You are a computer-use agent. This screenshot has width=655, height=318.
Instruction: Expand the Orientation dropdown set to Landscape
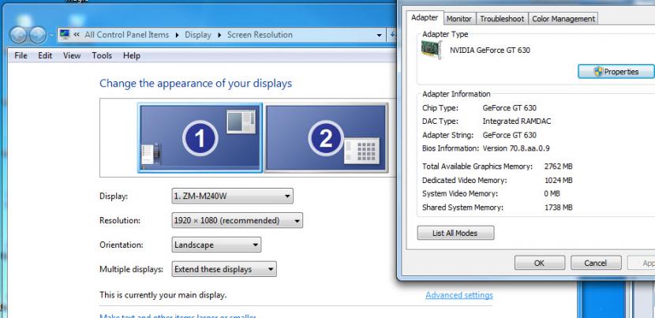pos(216,245)
